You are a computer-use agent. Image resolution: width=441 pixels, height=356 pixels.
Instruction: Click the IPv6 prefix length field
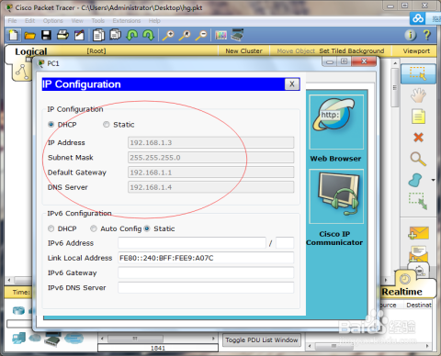285,243
